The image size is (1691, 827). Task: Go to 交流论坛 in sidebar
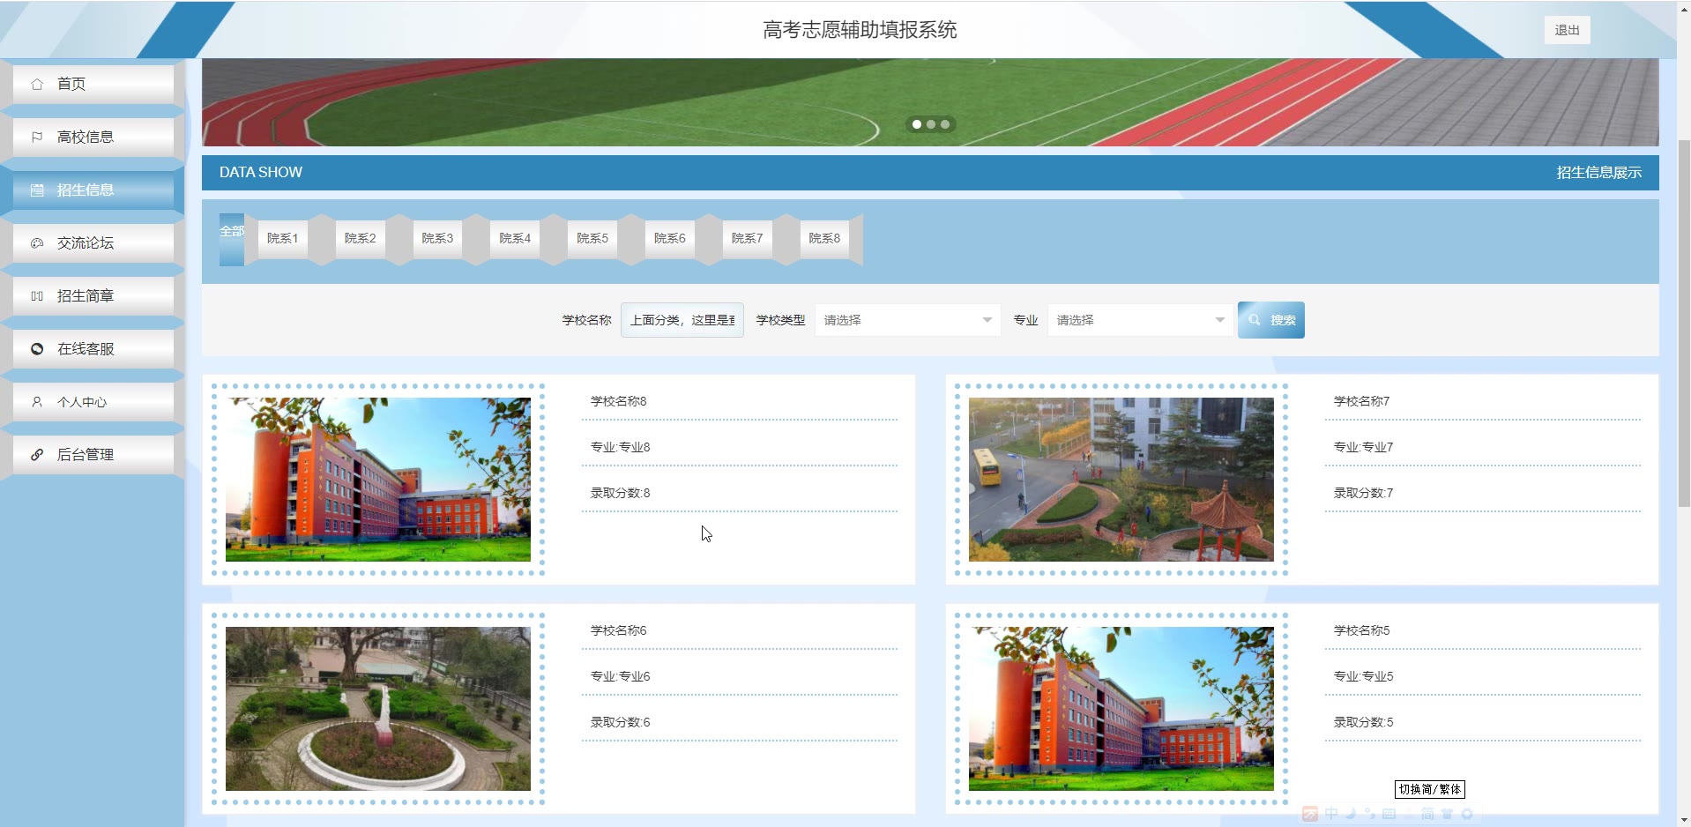pos(93,242)
